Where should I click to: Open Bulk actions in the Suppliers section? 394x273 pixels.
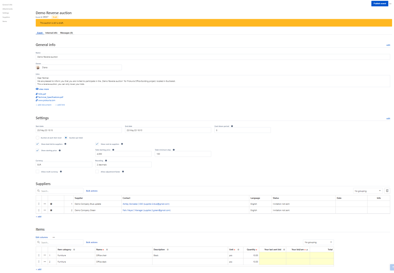(92, 191)
